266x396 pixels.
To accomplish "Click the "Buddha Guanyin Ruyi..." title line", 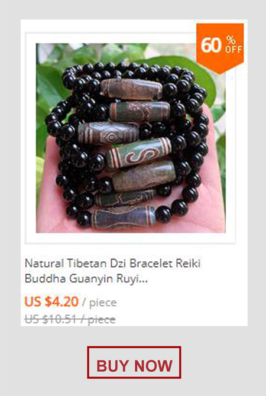I will tap(86, 278).
